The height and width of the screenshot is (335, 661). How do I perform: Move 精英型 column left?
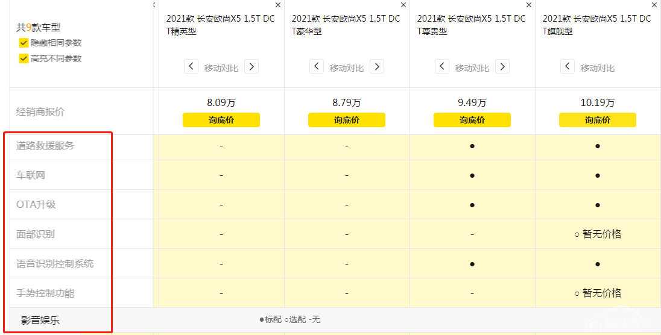pyautogui.click(x=191, y=67)
